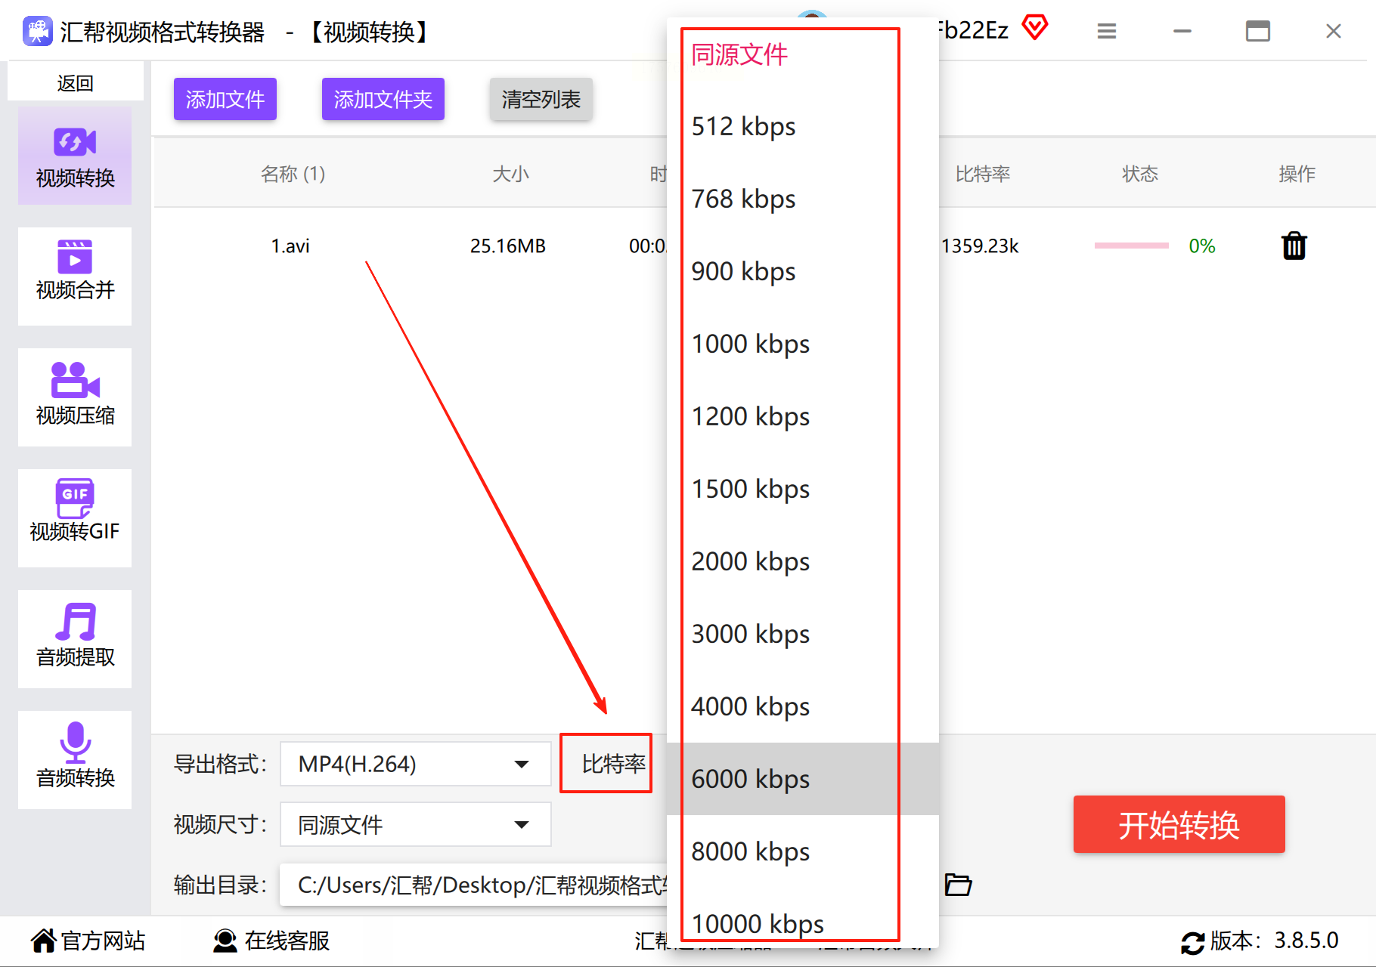
Task: Click the 输出目录 path field
Action: point(474,885)
